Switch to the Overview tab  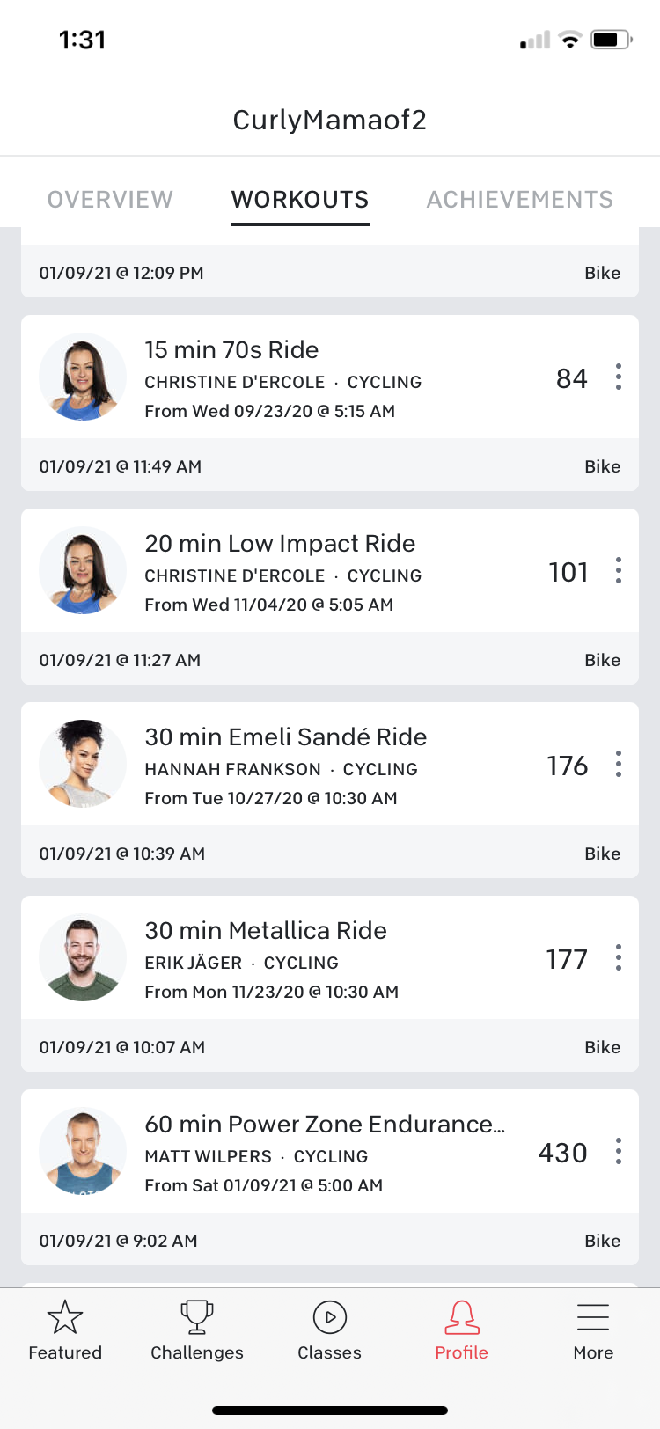[110, 200]
